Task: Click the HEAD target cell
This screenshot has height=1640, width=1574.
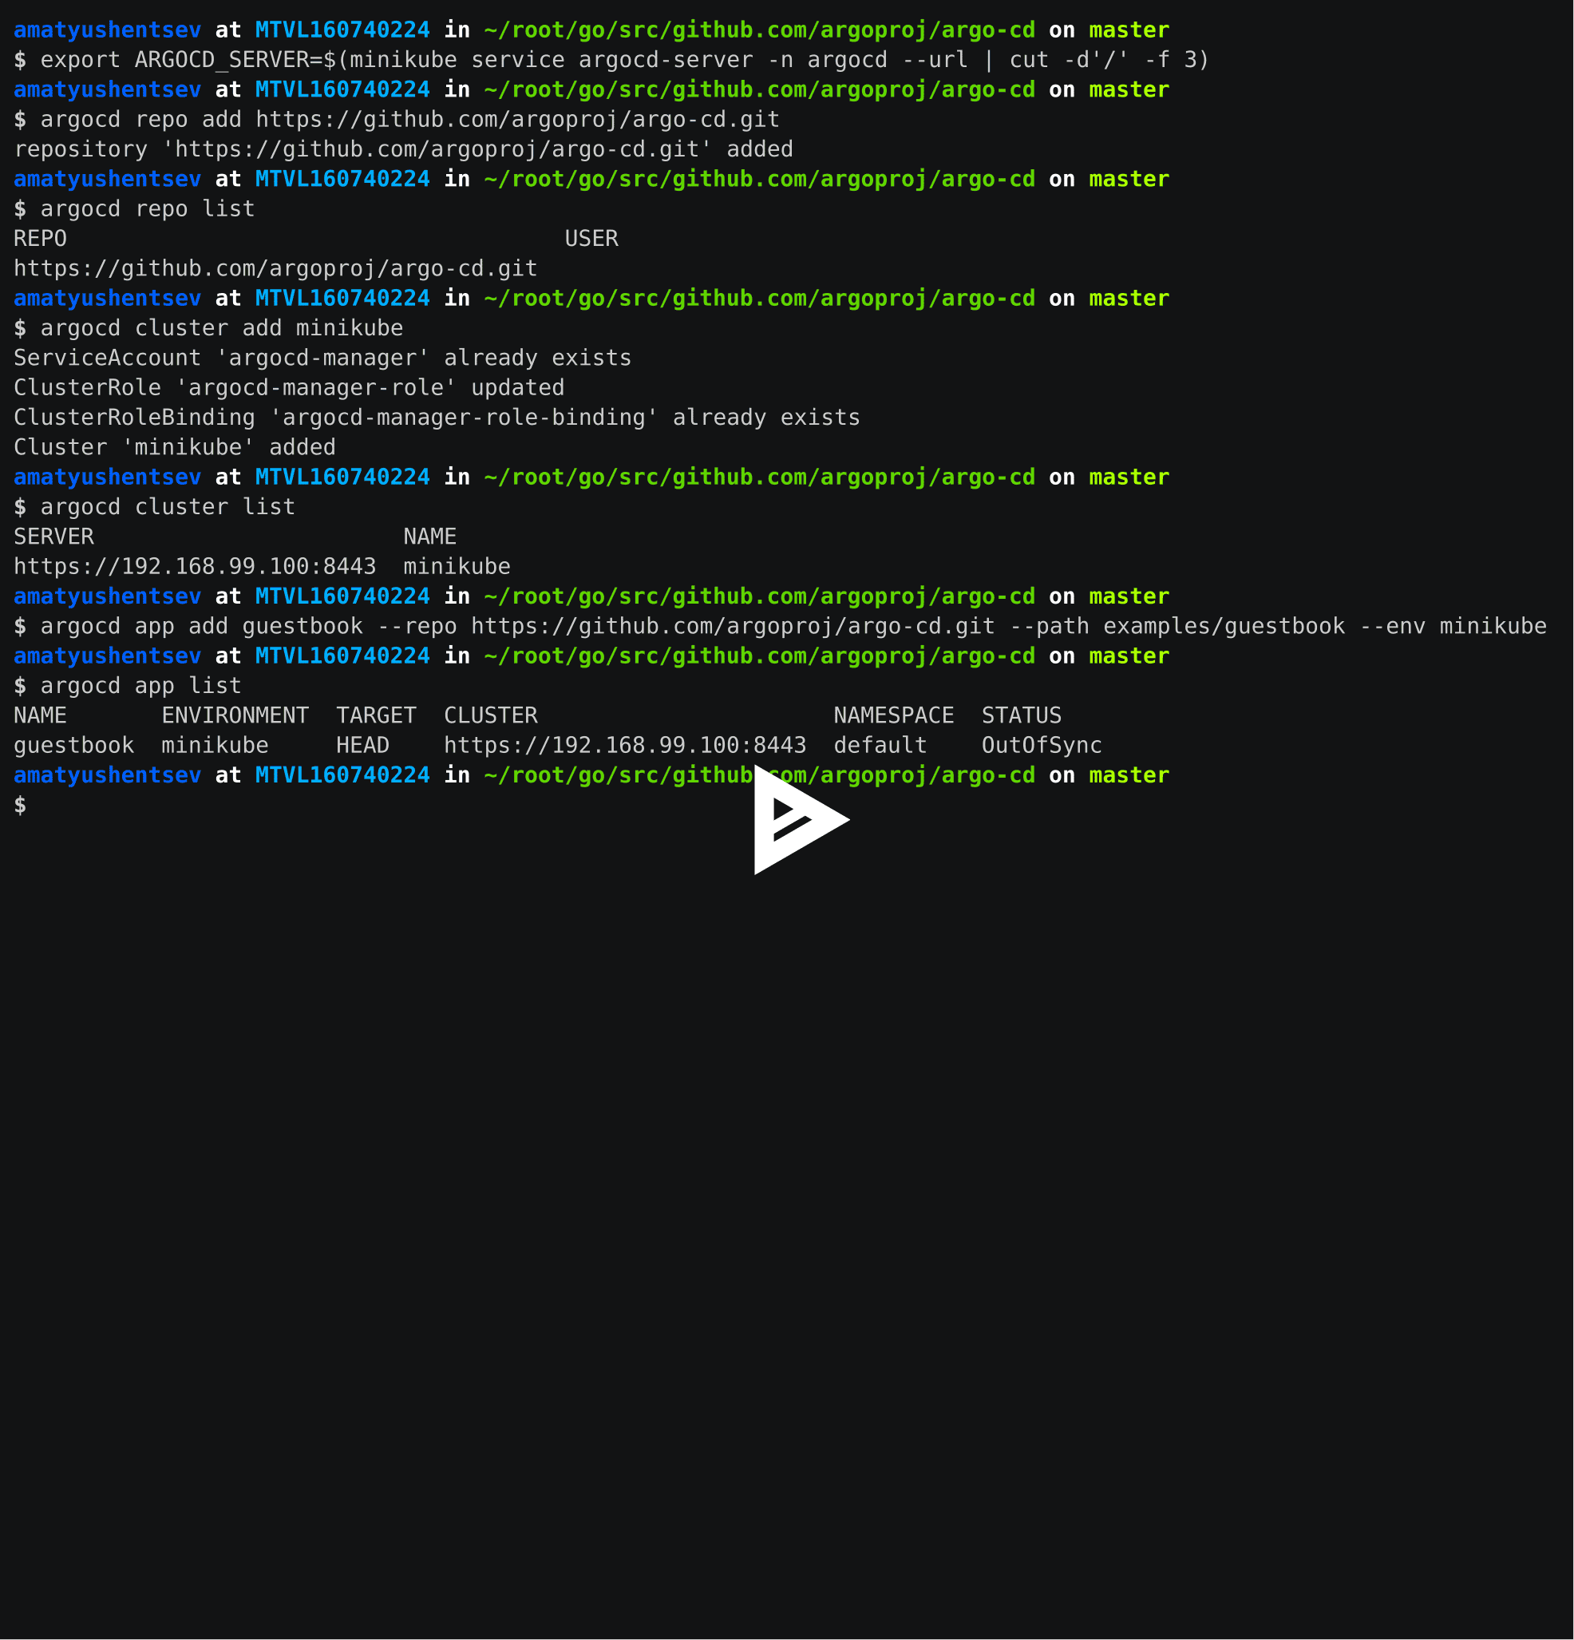Action: 363,746
